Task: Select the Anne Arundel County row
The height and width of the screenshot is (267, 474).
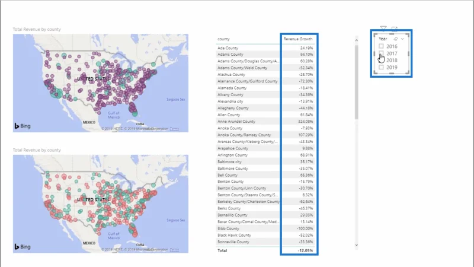Action: [265, 122]
